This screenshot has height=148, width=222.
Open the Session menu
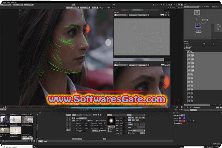click(4, 2)
